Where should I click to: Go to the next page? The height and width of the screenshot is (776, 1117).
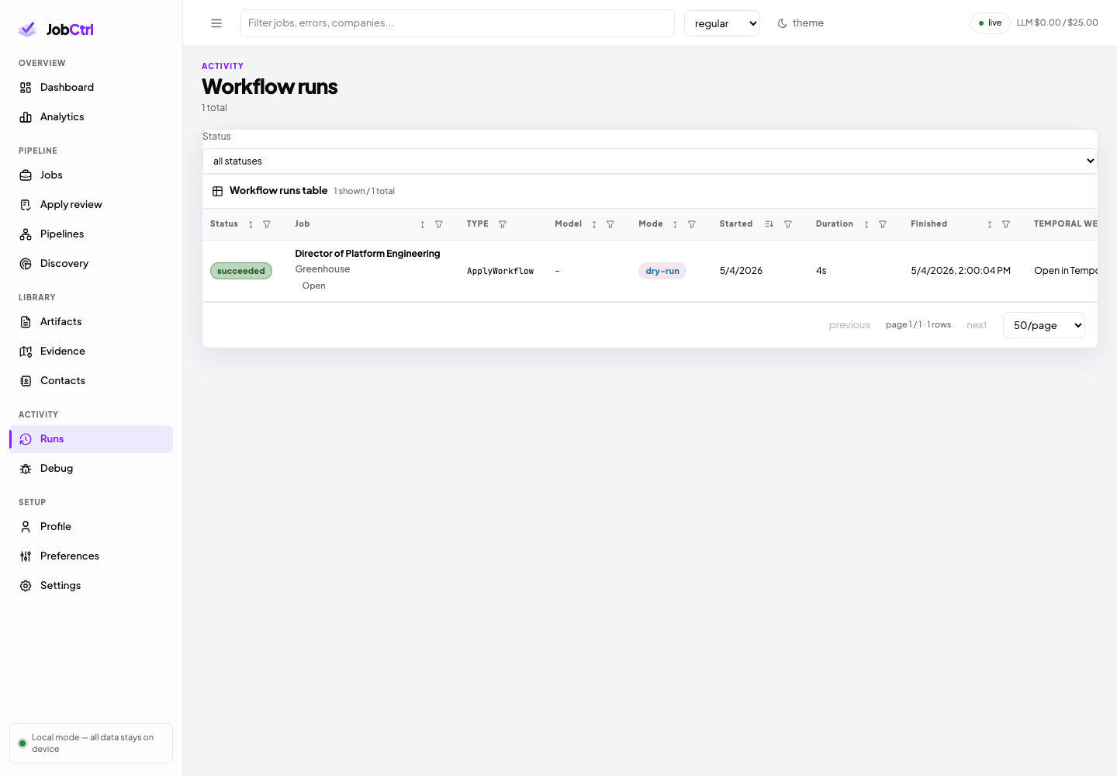point(977,325)
